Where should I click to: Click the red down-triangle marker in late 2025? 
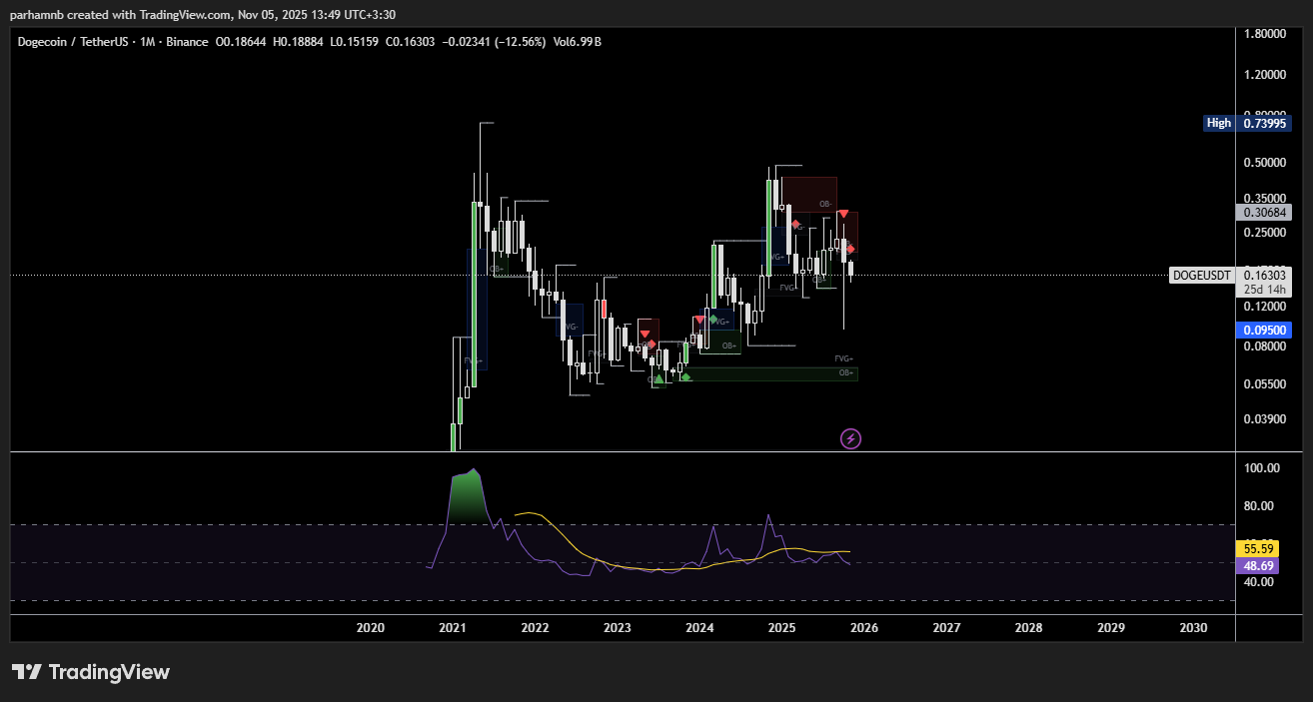click(843, 214)
